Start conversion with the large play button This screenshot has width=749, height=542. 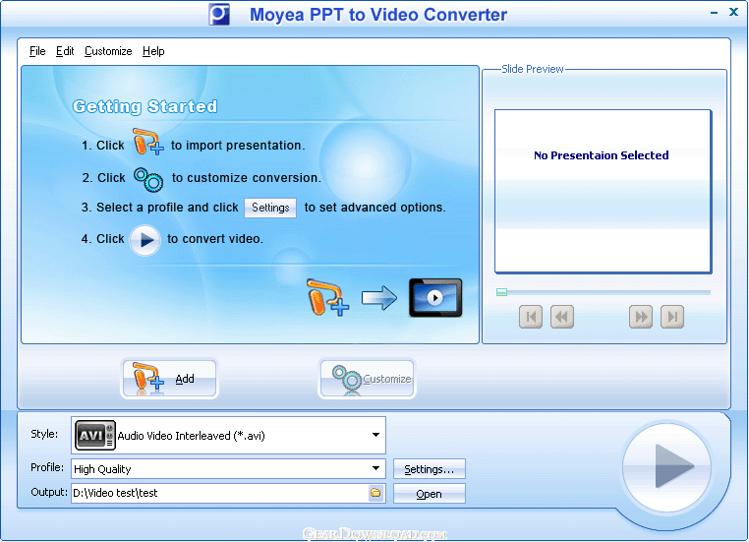pyautogui.click(x=666, y=466)
